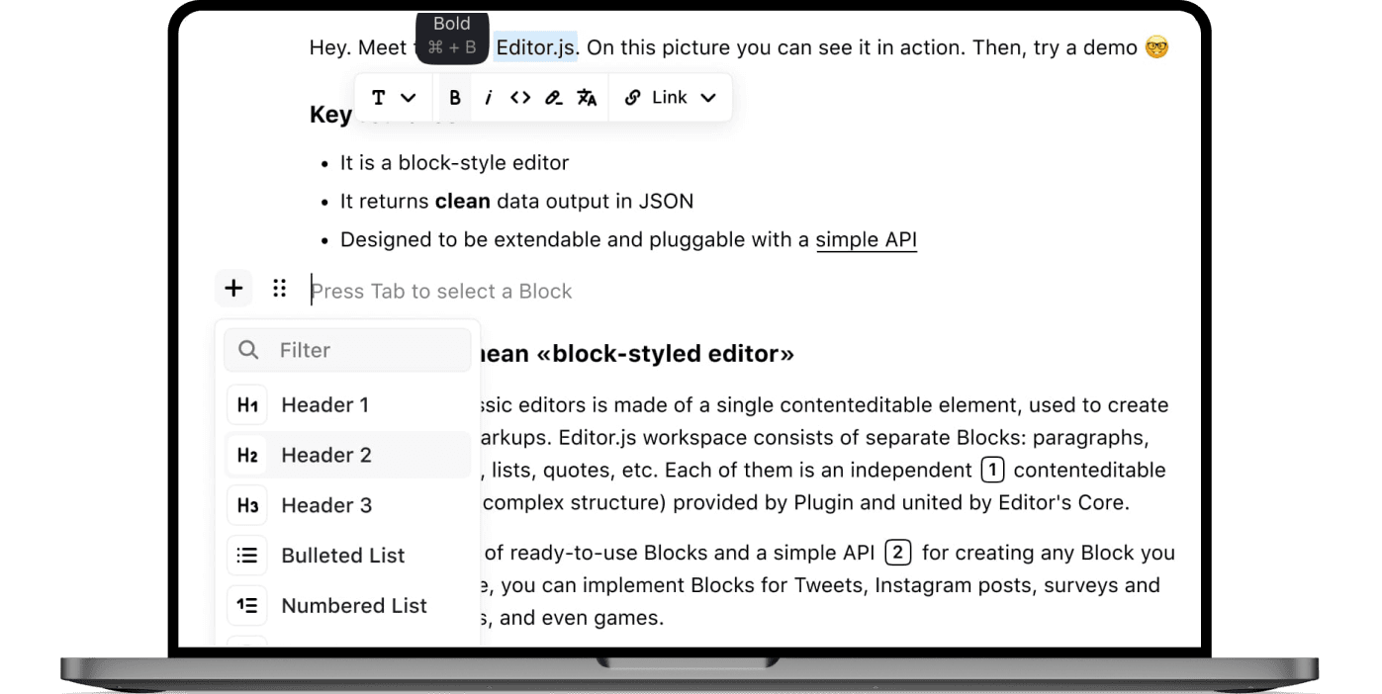This screenshot has height=694, width=1382.
Task: Click the bold word 'clean'
Action: tap(463, 202)
